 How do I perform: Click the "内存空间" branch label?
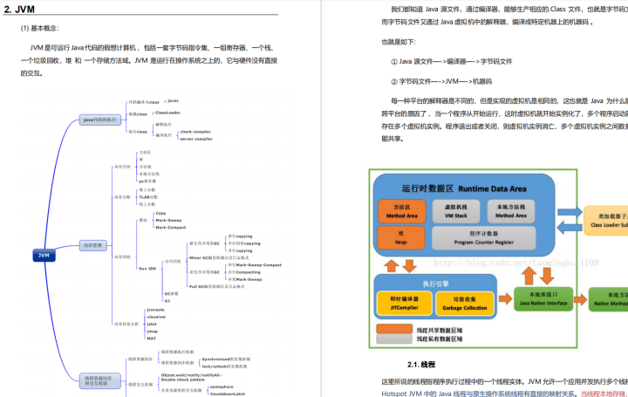[x=123, y=167]
